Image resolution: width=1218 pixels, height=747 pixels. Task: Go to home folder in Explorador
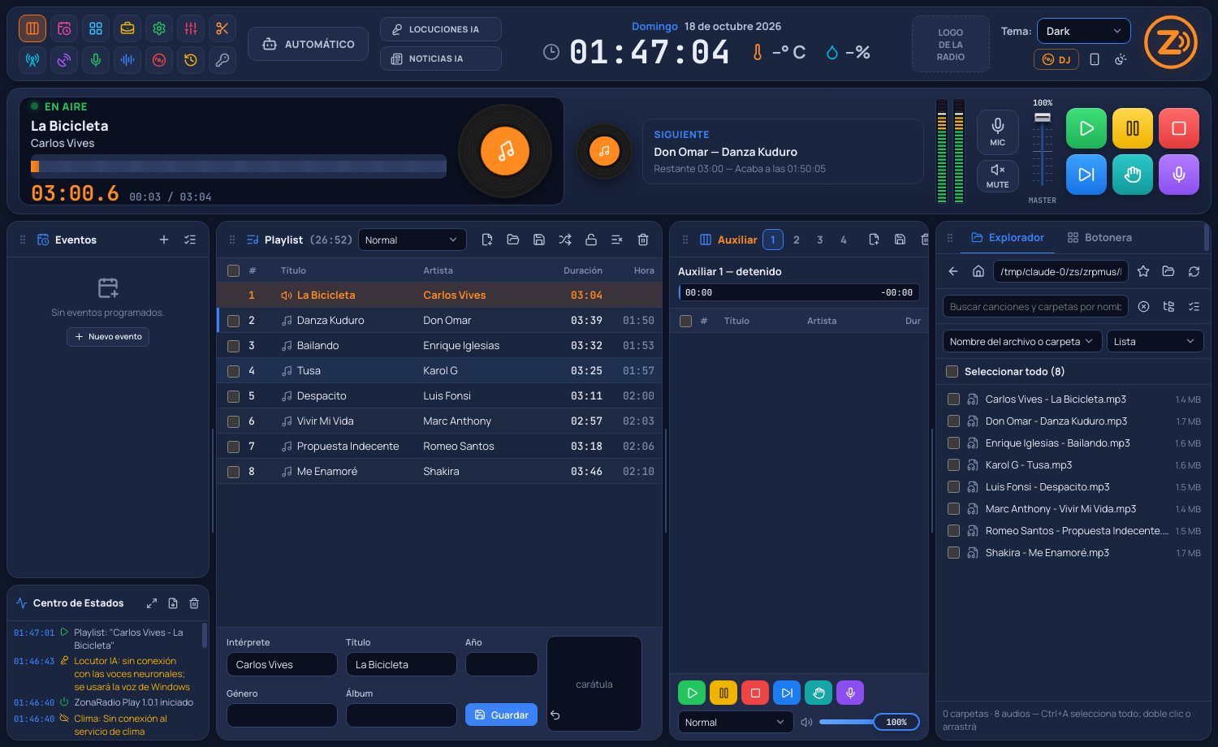pyautogui.click(x=978, y=271)
